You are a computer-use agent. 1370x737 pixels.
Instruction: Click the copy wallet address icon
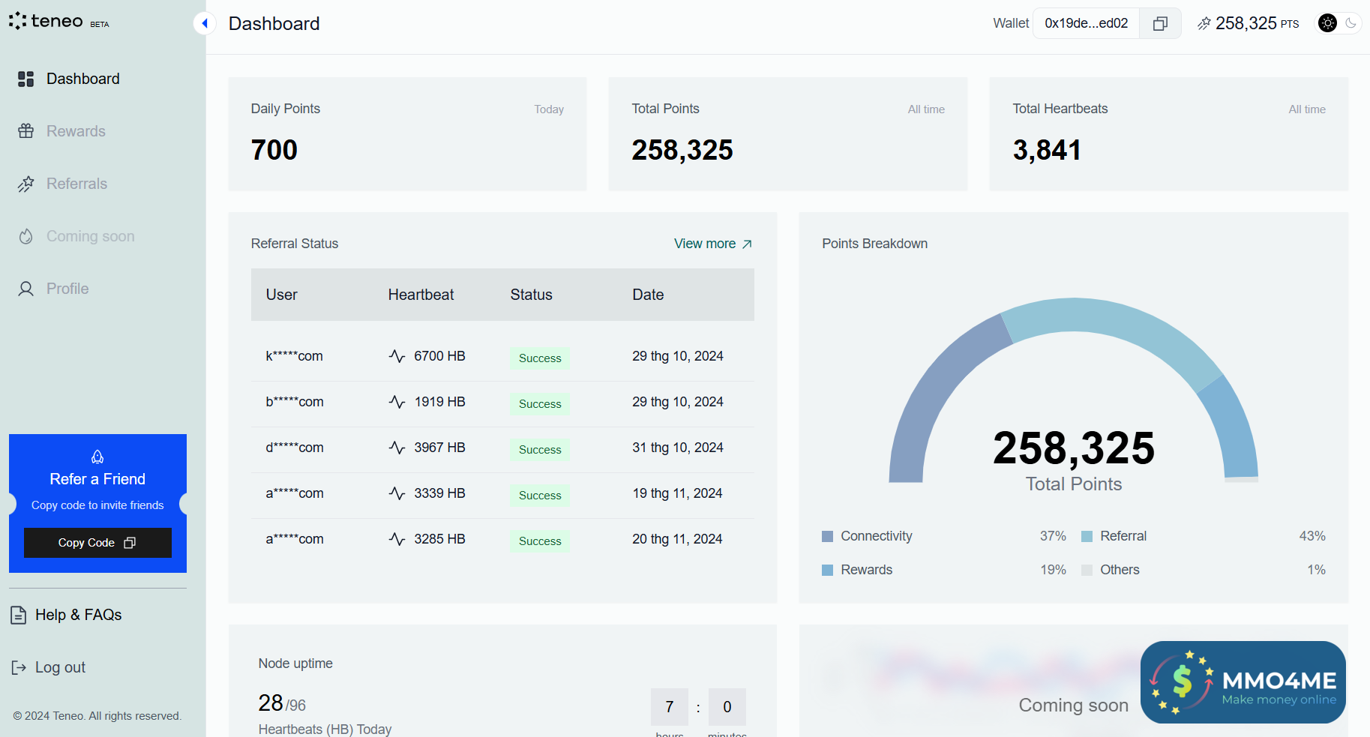tap(1159, 24)
